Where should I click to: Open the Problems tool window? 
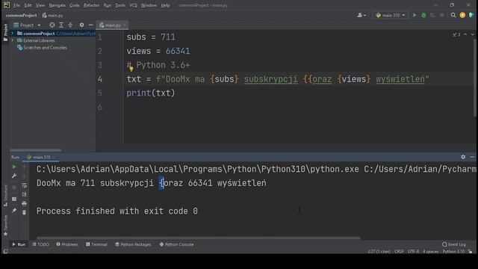click(67, 244)
